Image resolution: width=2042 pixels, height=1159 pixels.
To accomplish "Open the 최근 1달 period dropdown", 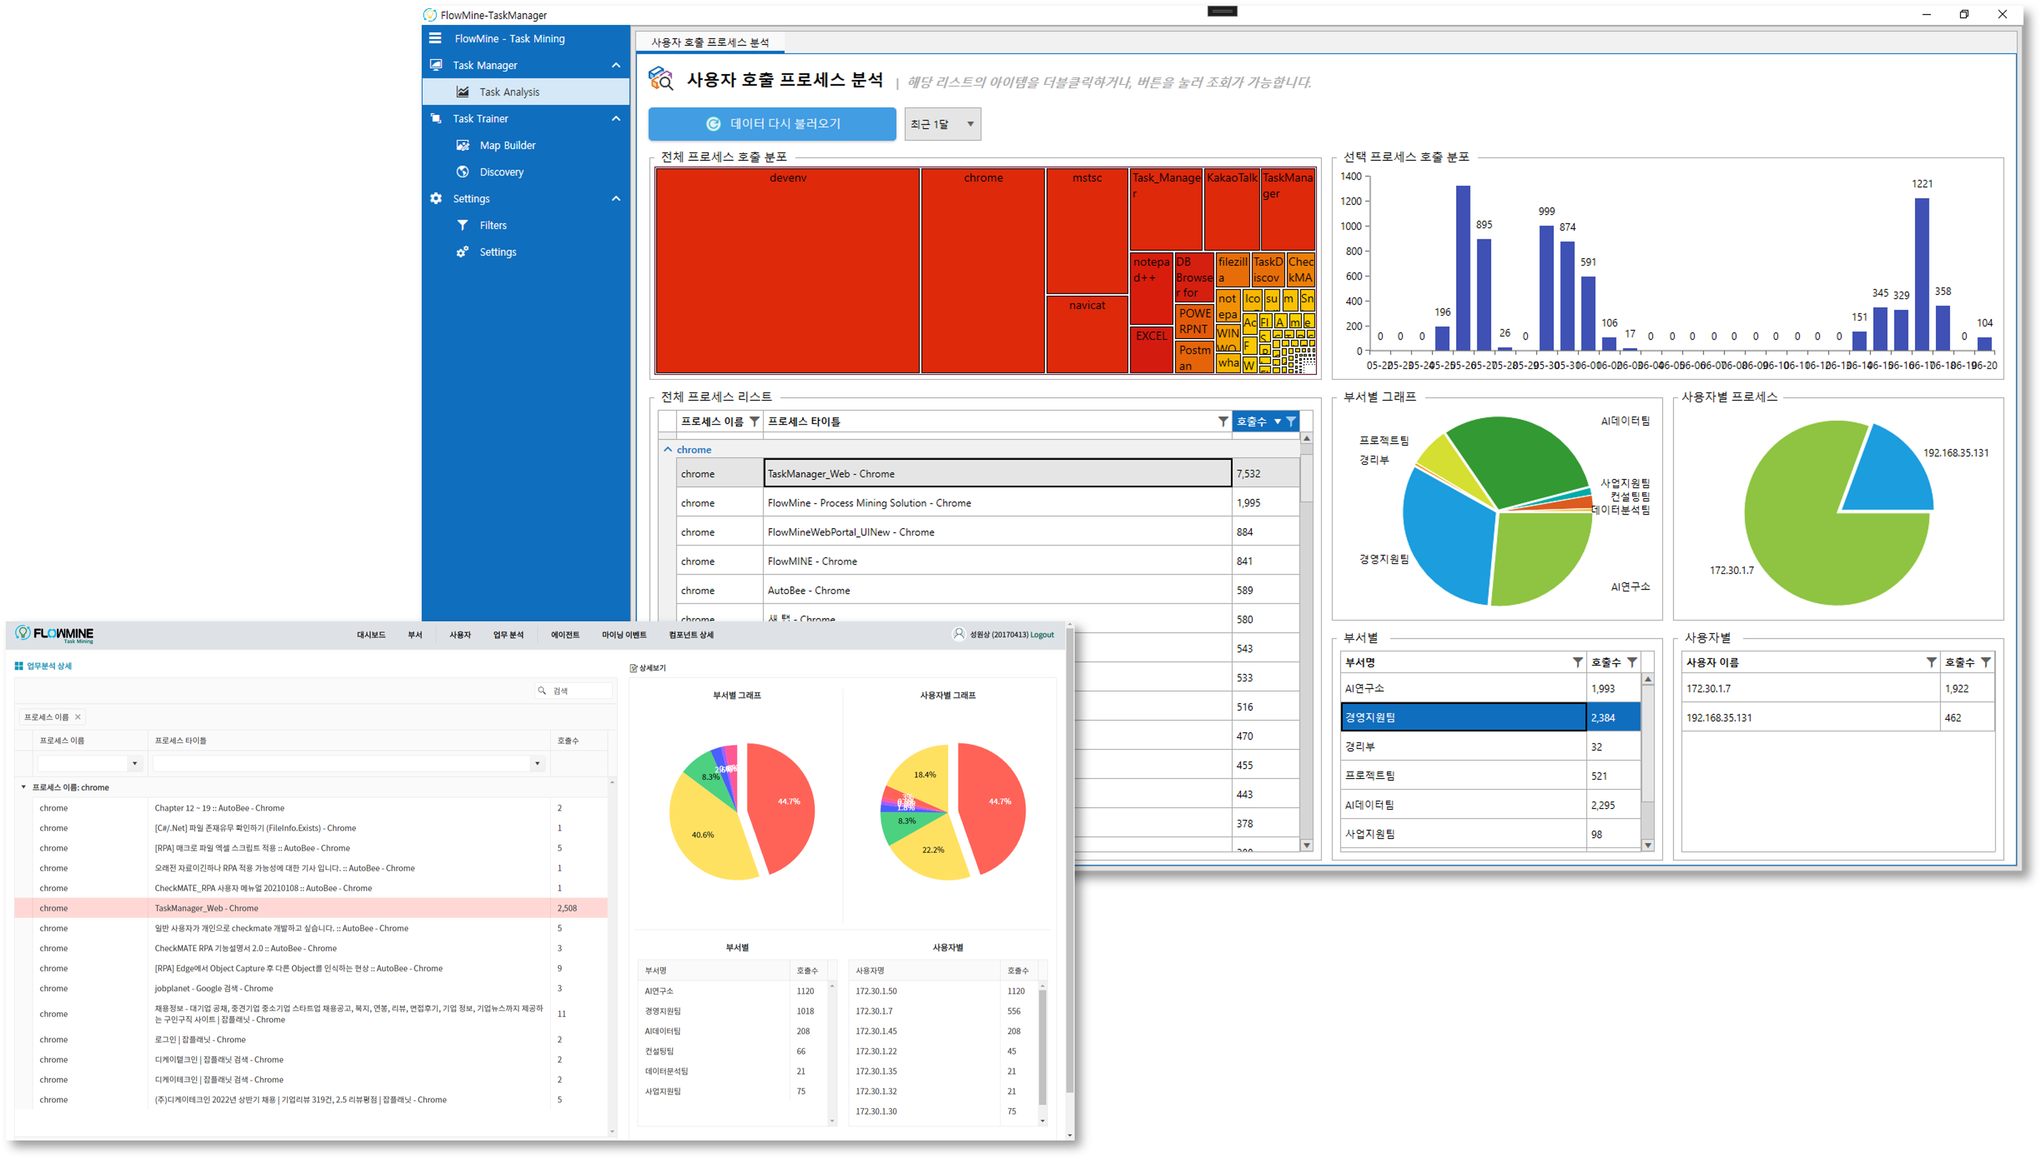I will pyautogui.click(x=943, y=124).
